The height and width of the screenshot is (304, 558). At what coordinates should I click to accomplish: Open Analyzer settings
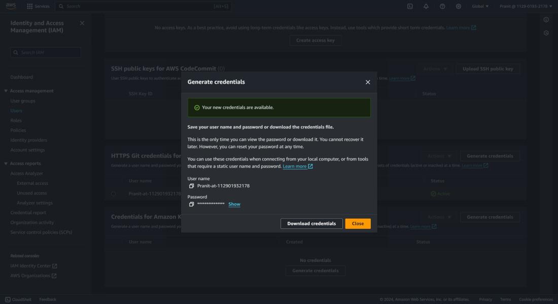[x=34, y=202]
